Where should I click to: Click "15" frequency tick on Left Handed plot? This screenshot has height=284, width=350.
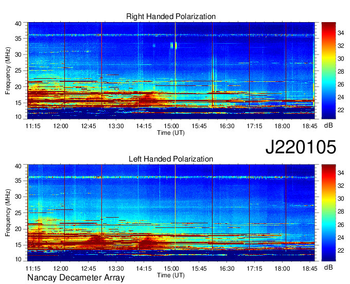coord(19,245)
